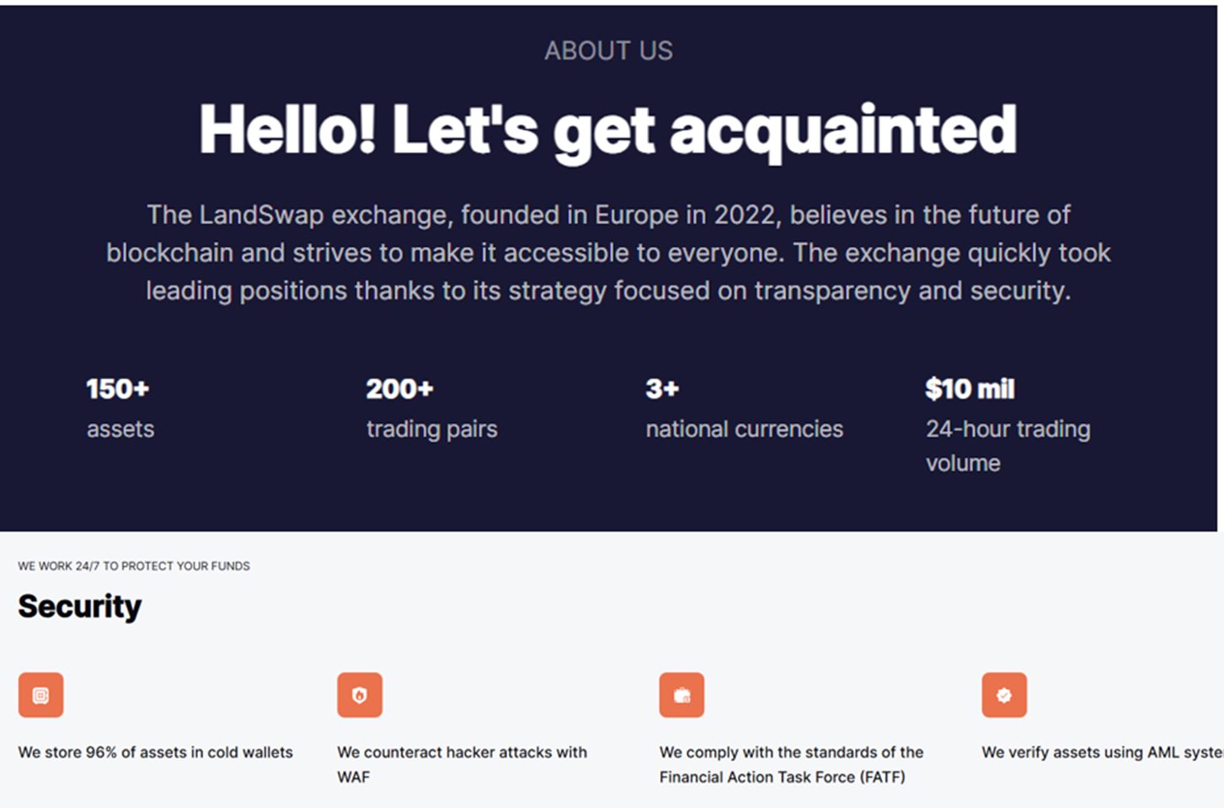
Task: Select the $10 mil figure
Action: click(970, 388)
